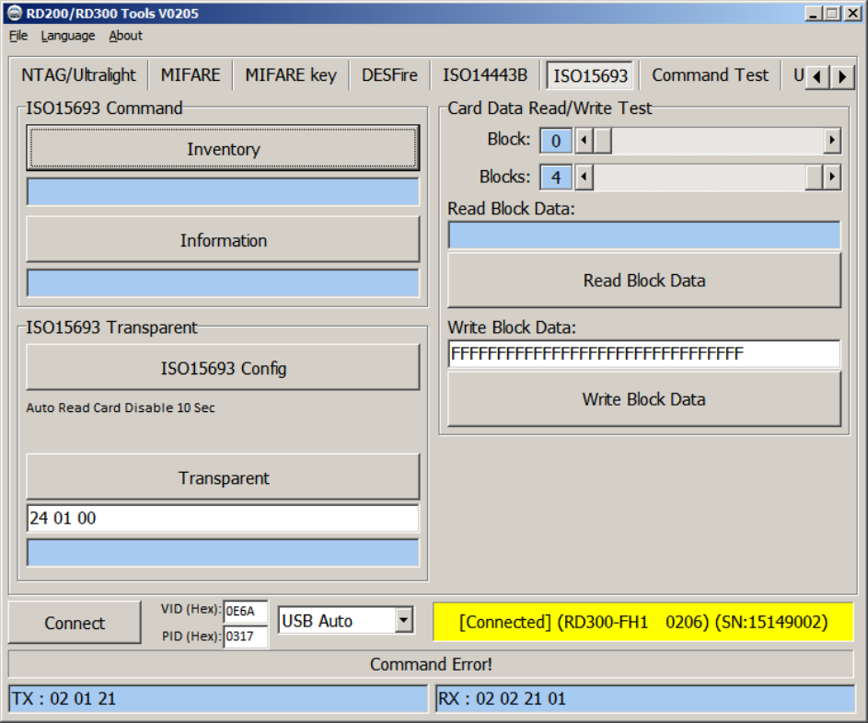Click the transparent command field containing 24 01 00
The image size is (868, 723).
[223, 518]
